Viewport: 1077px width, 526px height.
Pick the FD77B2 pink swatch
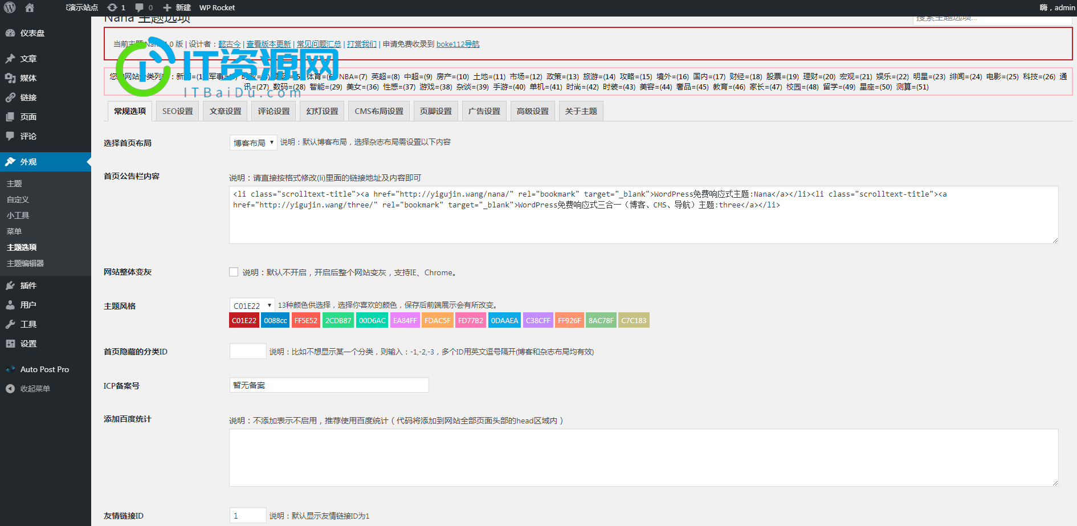tap(471, 320)
